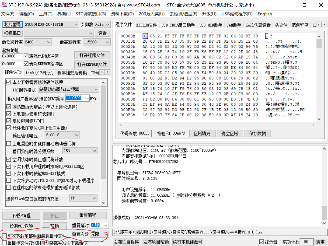The image size is (328, 246).
Task: Click the STC-ISP app icon in the title bar
Action: click(4, 5)
